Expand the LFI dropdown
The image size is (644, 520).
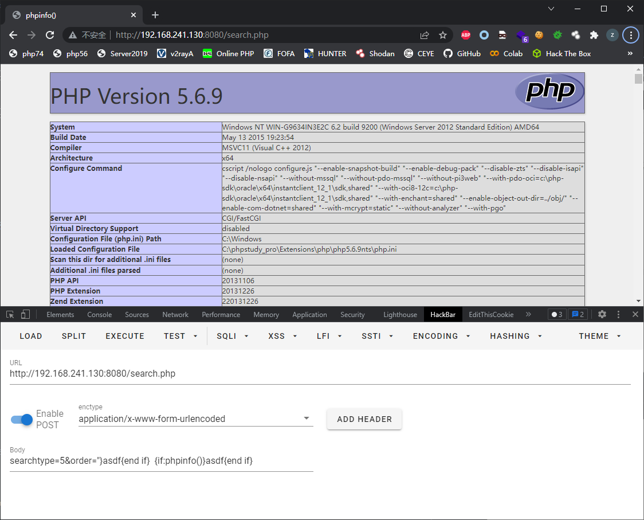pyautogui.click(x=329, y=336)
